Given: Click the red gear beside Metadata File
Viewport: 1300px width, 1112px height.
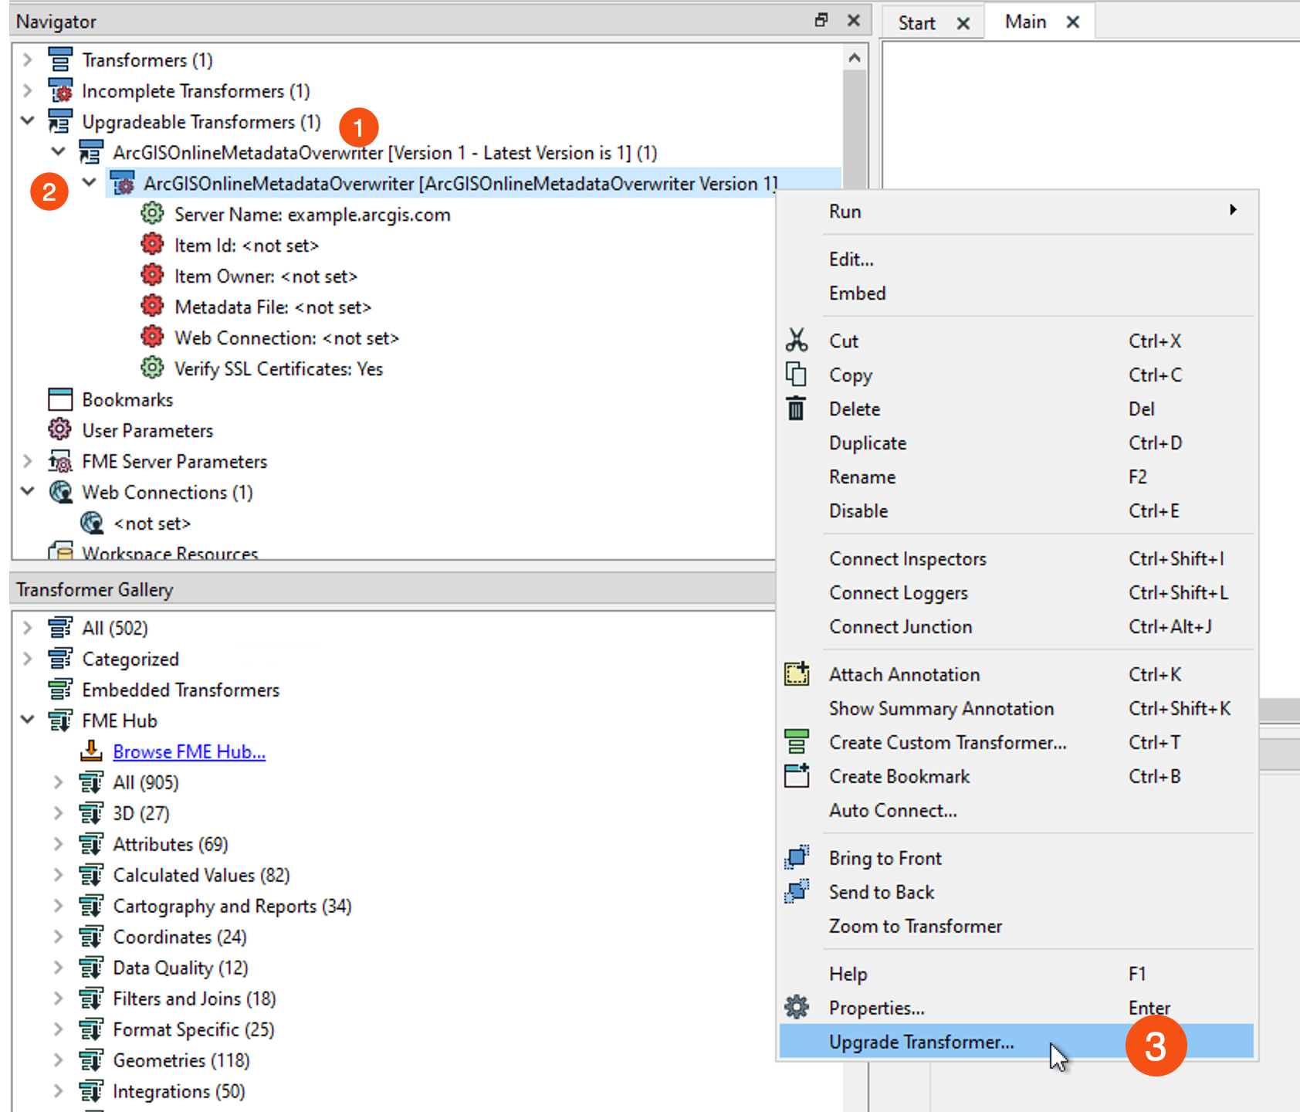Looking at the screenshot, I should coord(153,307).
